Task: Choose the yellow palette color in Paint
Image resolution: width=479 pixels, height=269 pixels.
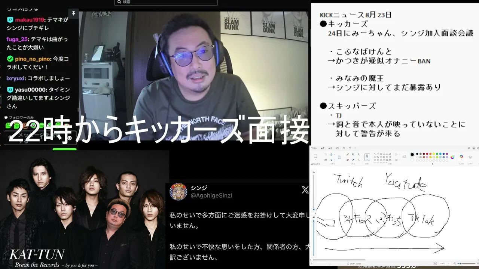Action: click(434, 154)
